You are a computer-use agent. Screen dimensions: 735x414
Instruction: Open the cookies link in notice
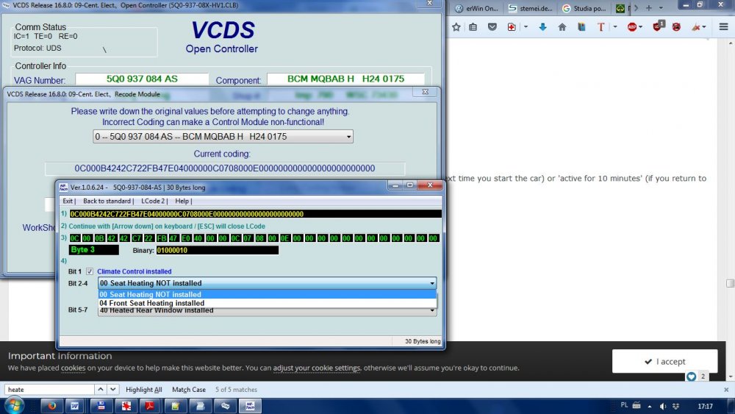tap(73, 368)
